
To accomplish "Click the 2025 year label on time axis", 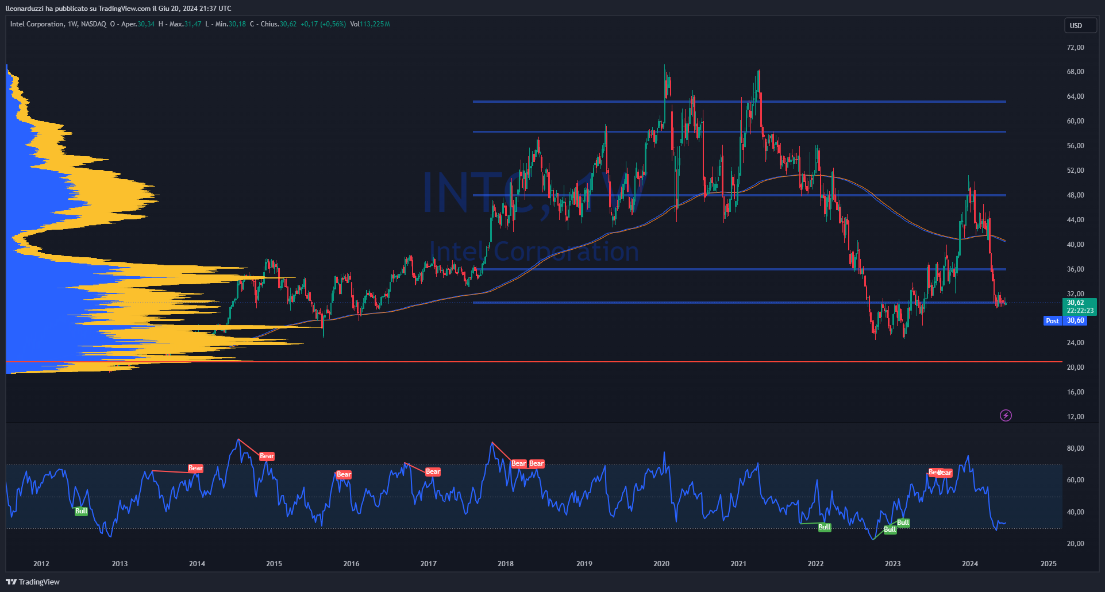I will click(1049, 564).
